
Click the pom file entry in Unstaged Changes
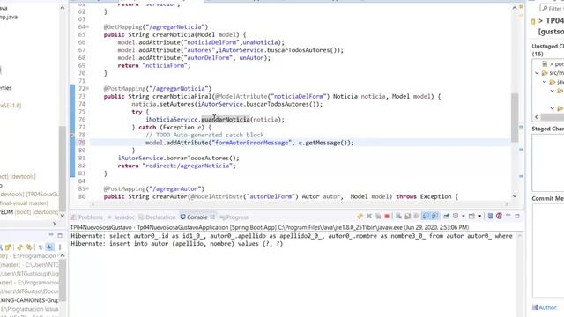click(553, 64)
